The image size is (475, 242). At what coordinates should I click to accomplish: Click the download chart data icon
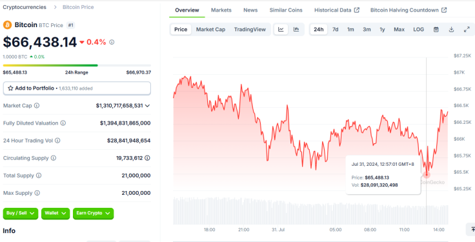(451, 30)
